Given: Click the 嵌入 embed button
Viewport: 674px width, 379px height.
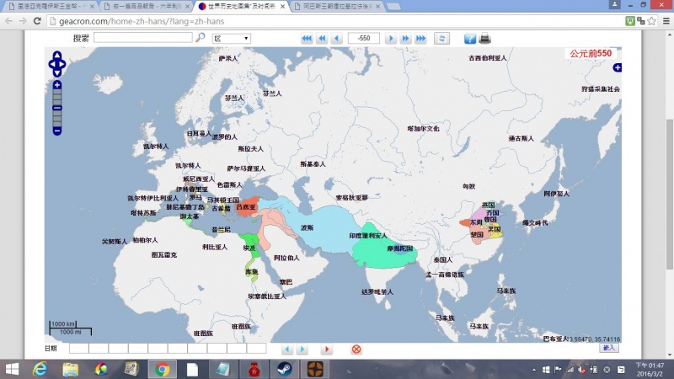Looking at the screenshot, I should [608, 348].
